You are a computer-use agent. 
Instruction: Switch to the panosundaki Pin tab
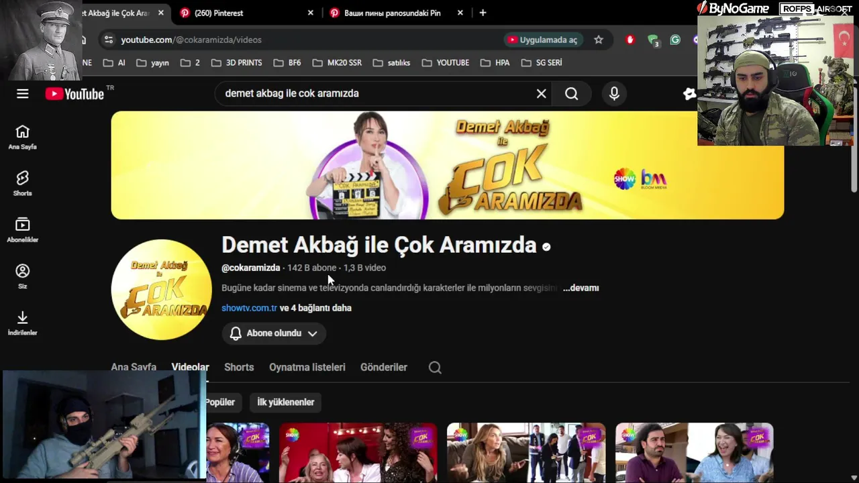click(396, 13)
